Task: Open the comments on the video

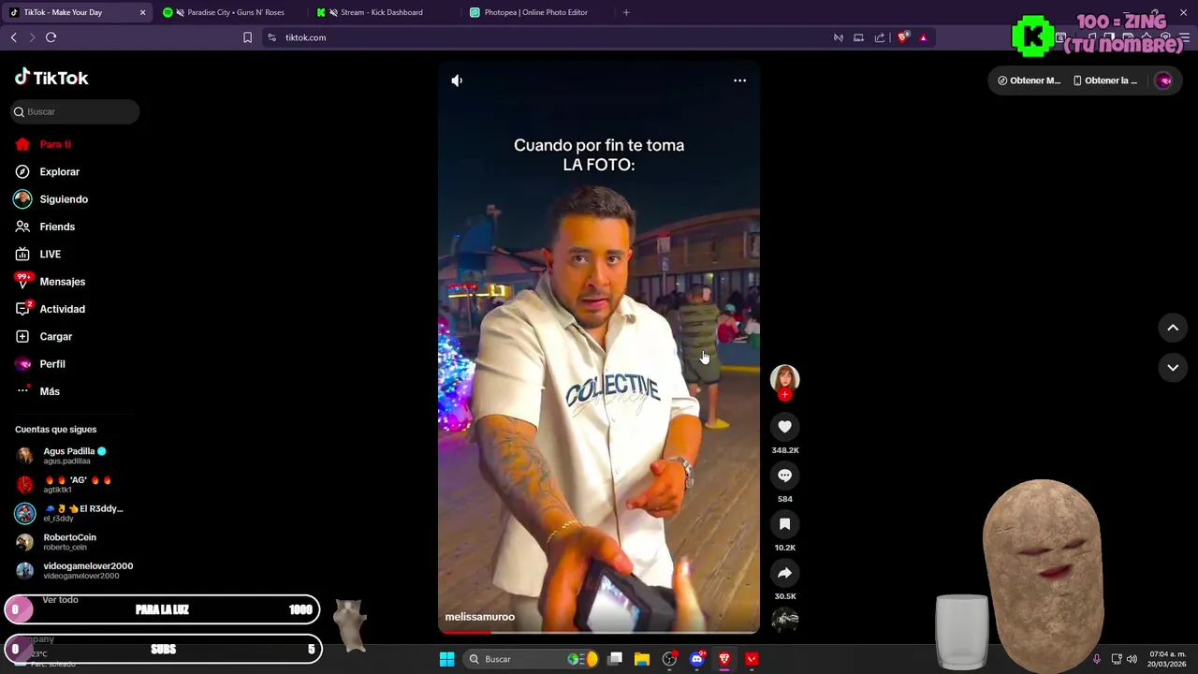Action: (784, 476)
